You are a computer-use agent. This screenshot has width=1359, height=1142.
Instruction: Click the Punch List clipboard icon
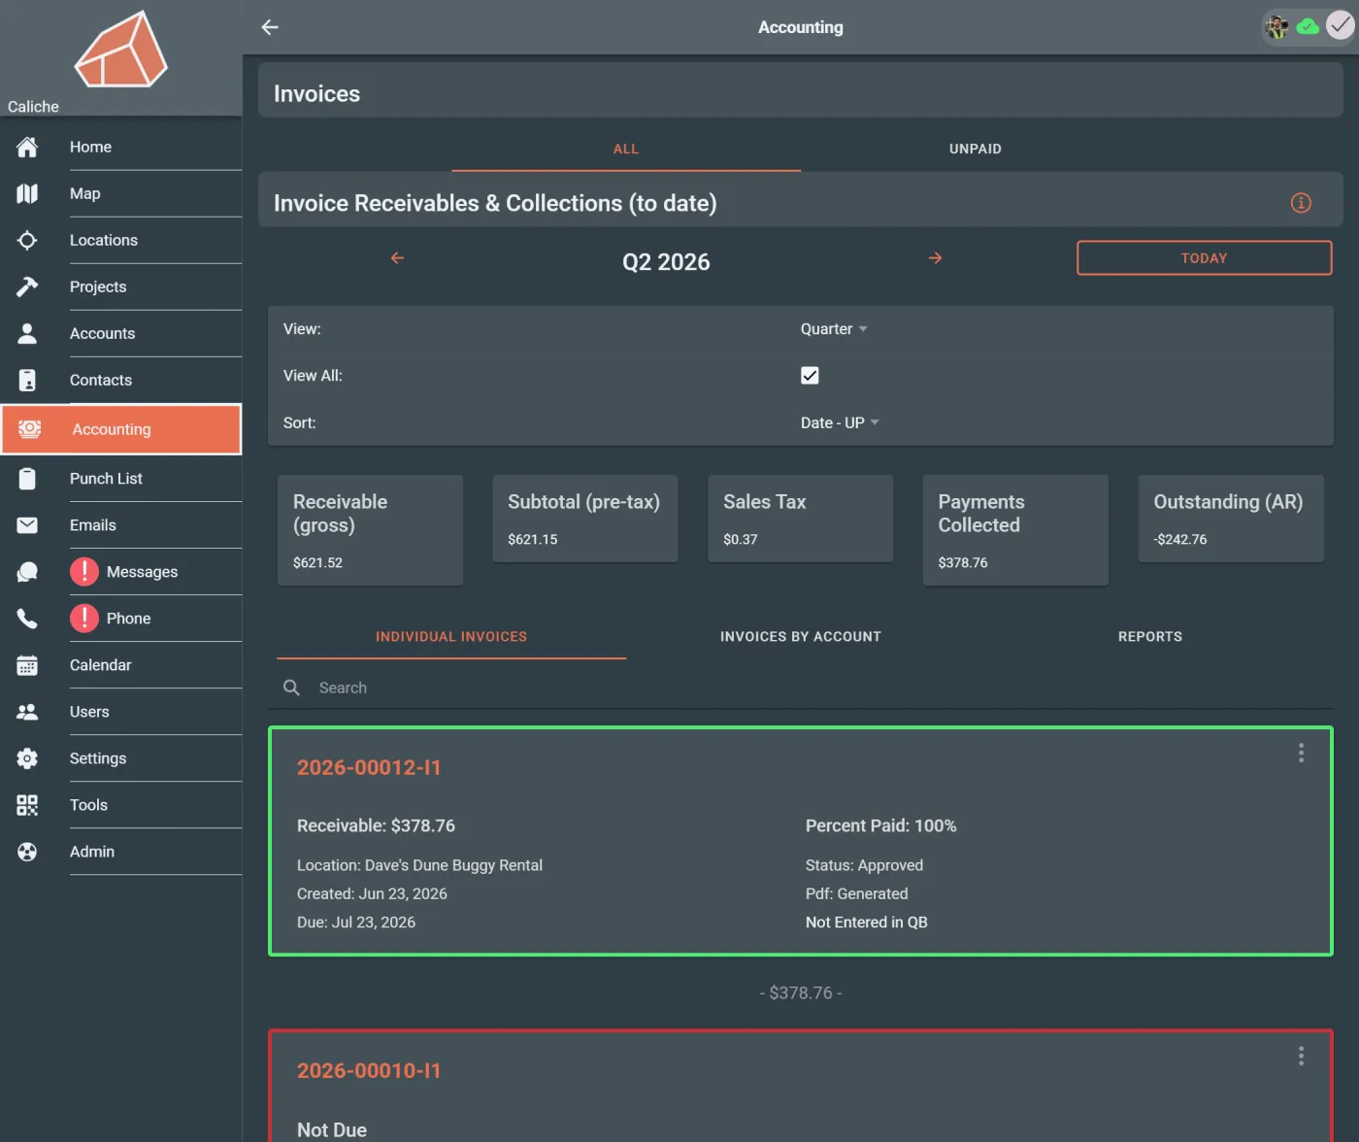pyautogui.click(x=27, y=479)
